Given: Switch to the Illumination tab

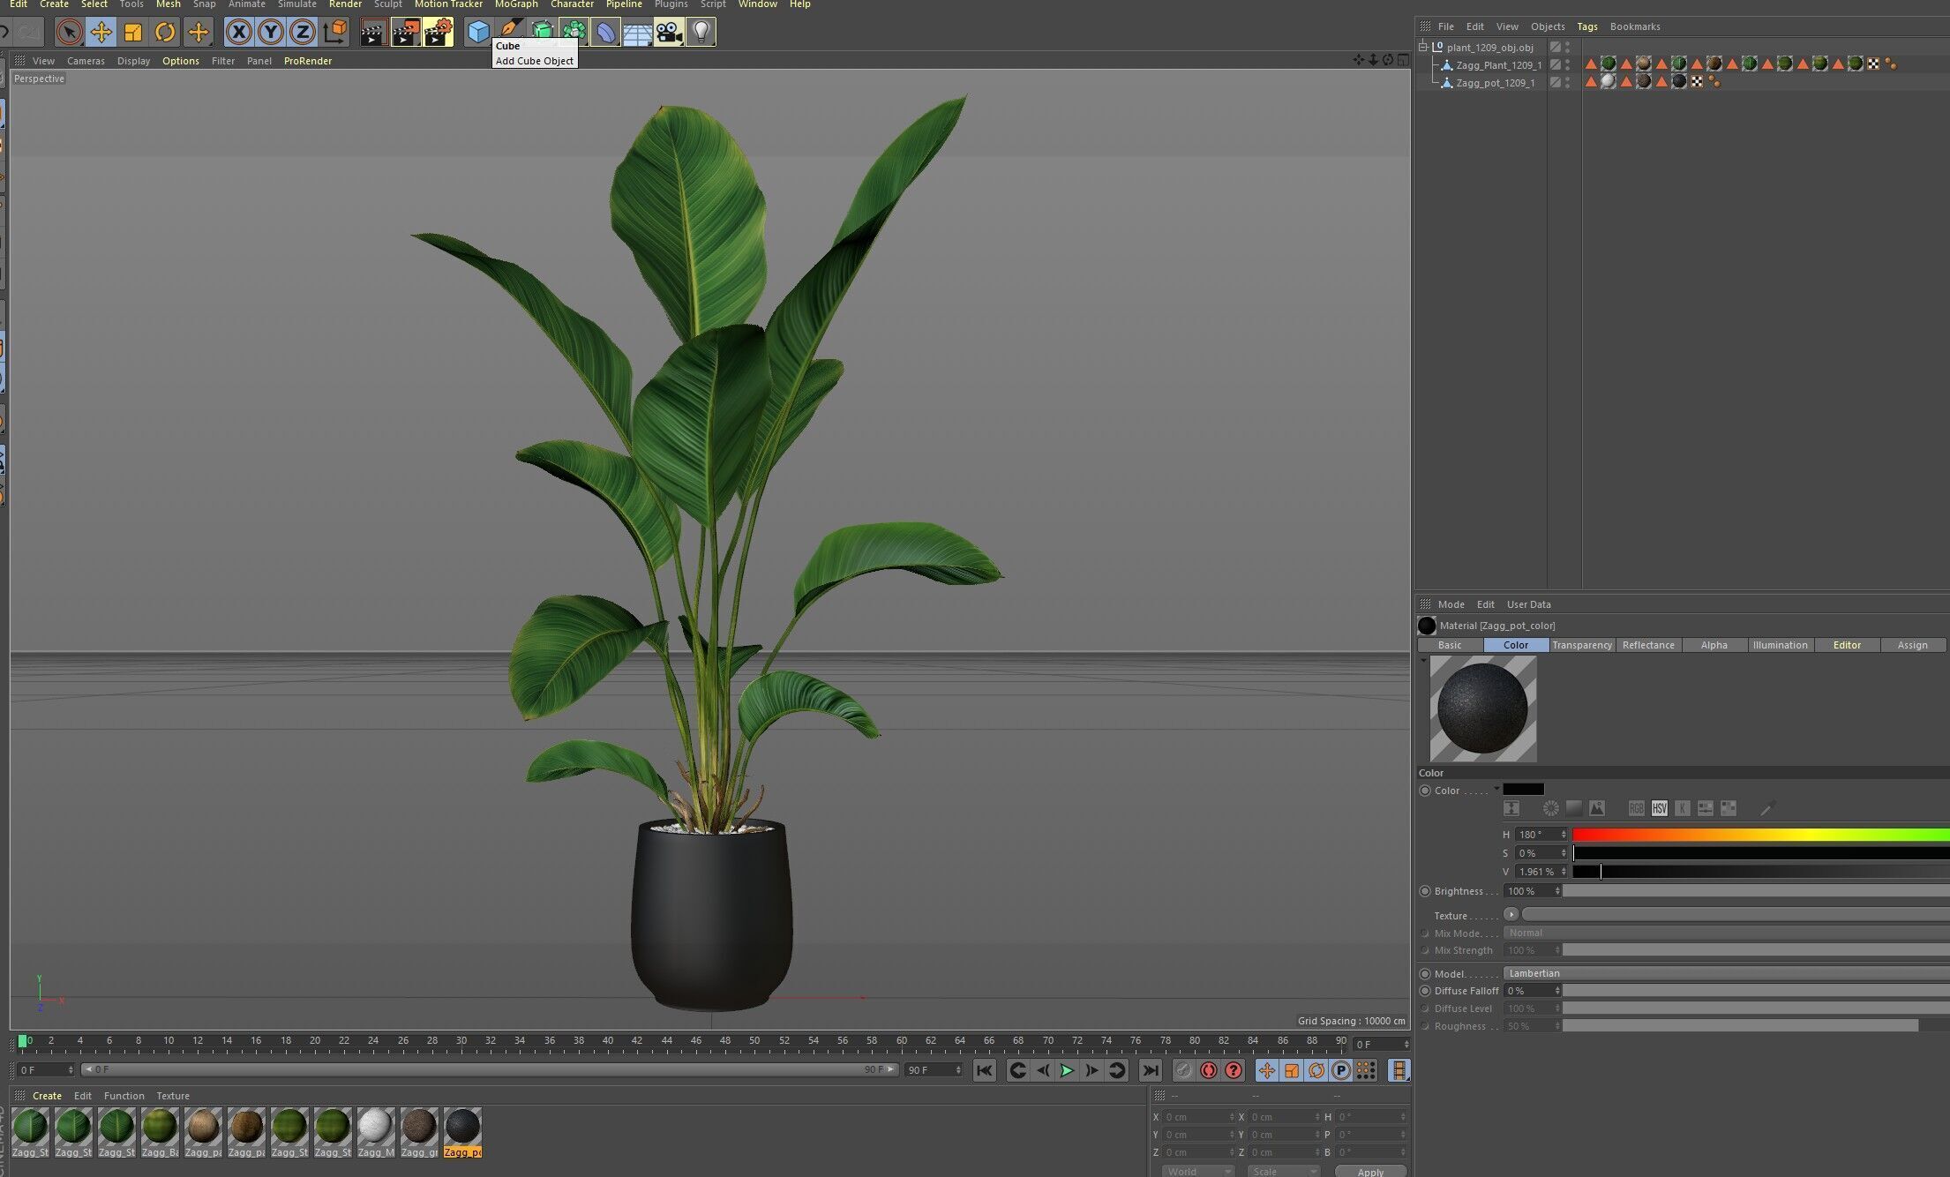Looking at the screenshot, I should [1781, 645].
